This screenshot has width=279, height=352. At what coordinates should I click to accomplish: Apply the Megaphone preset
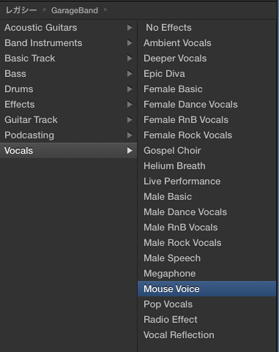207,274
